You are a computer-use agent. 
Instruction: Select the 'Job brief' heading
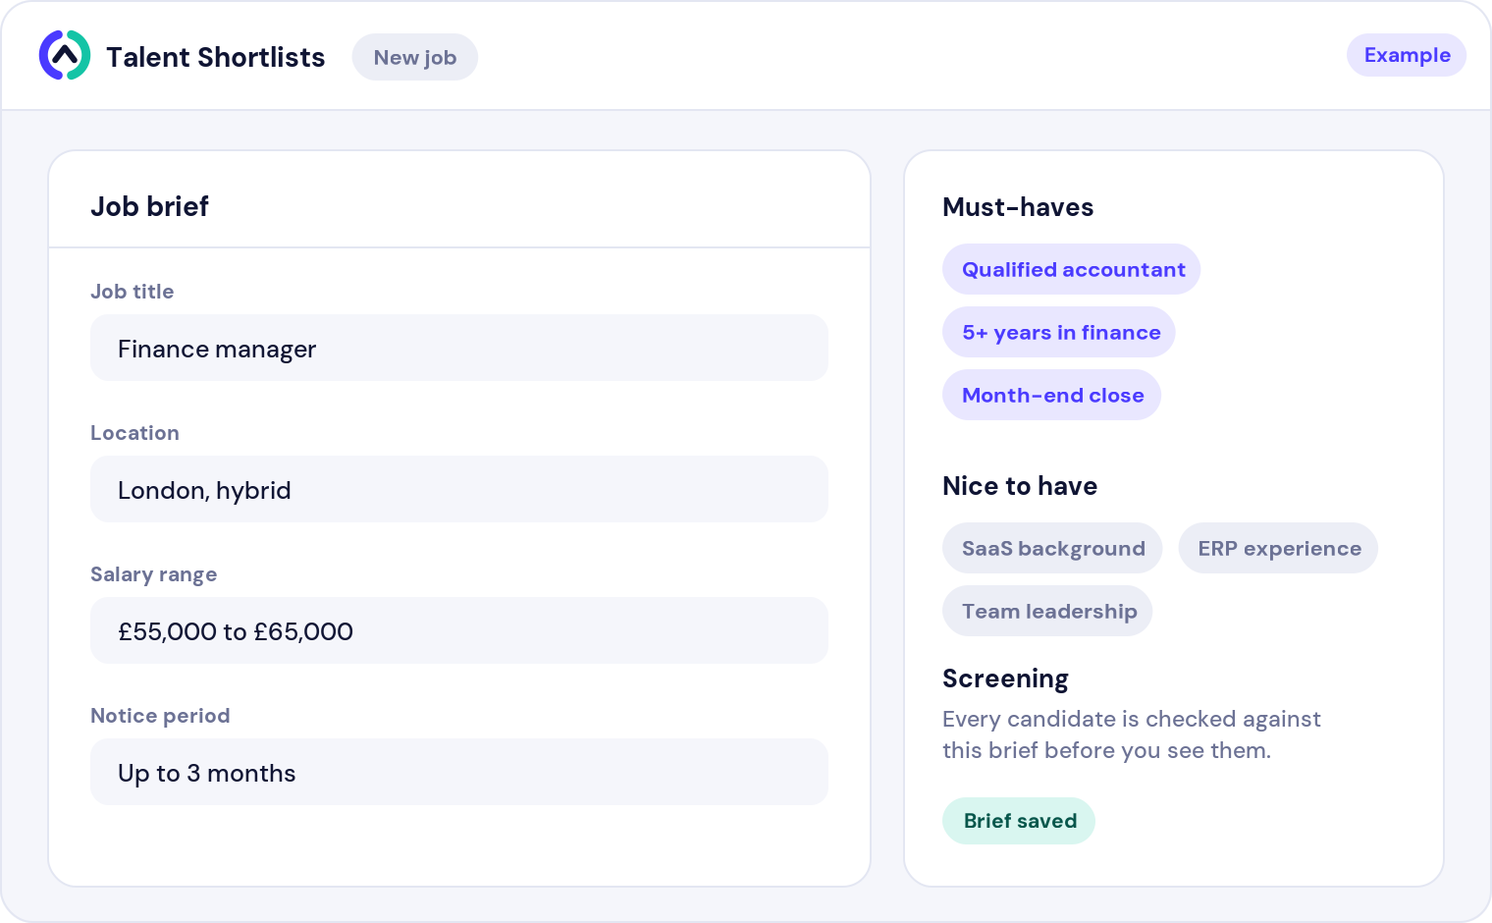click(x=149, y=206)
